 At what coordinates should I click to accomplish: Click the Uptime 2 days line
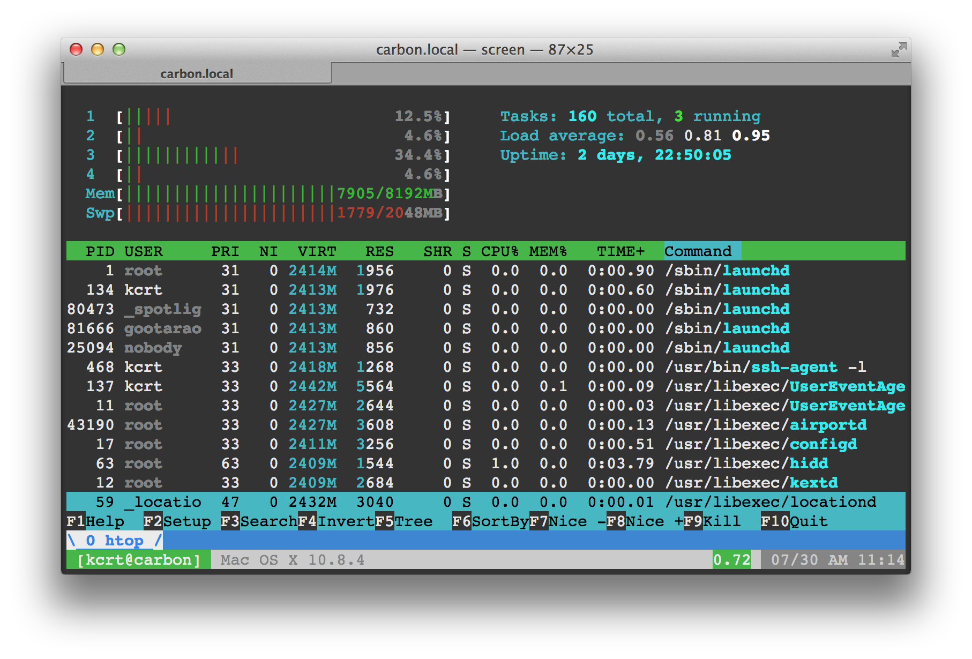pos(616,155)
